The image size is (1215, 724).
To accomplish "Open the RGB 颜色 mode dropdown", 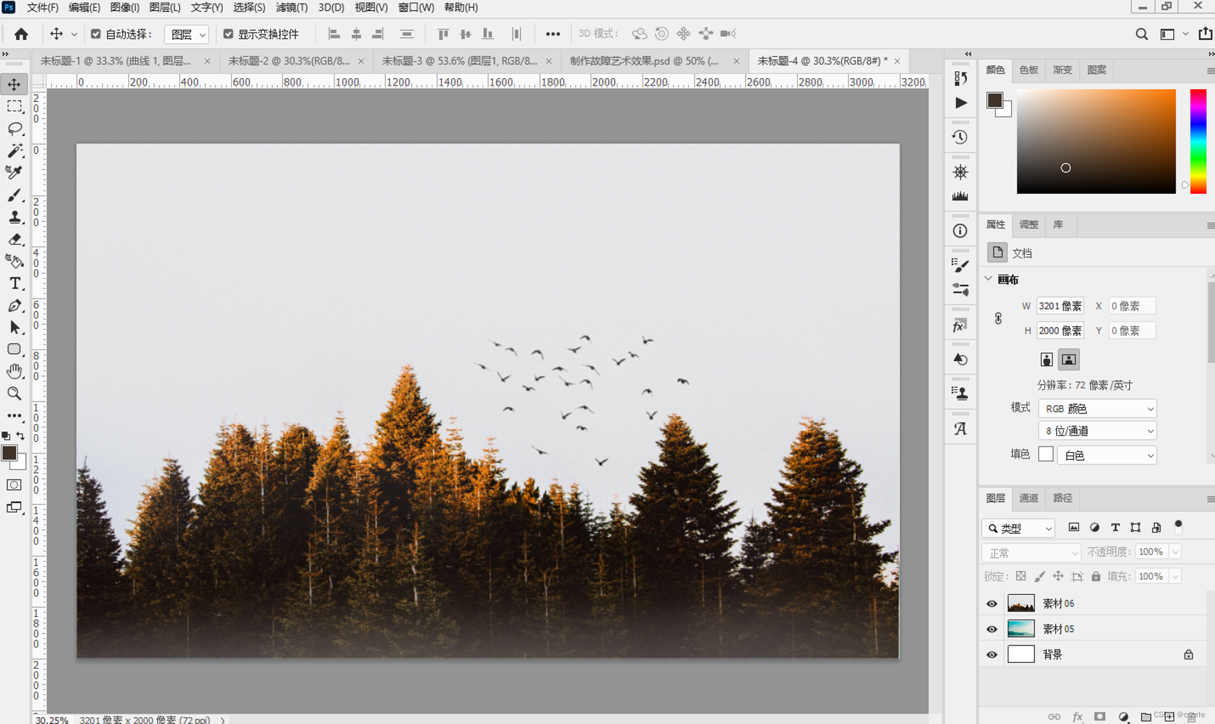I will pyautogui.click(x=1097, y=409).
